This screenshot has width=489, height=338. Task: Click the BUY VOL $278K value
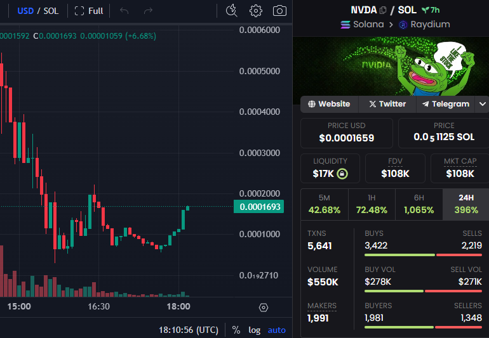point(378,282)
